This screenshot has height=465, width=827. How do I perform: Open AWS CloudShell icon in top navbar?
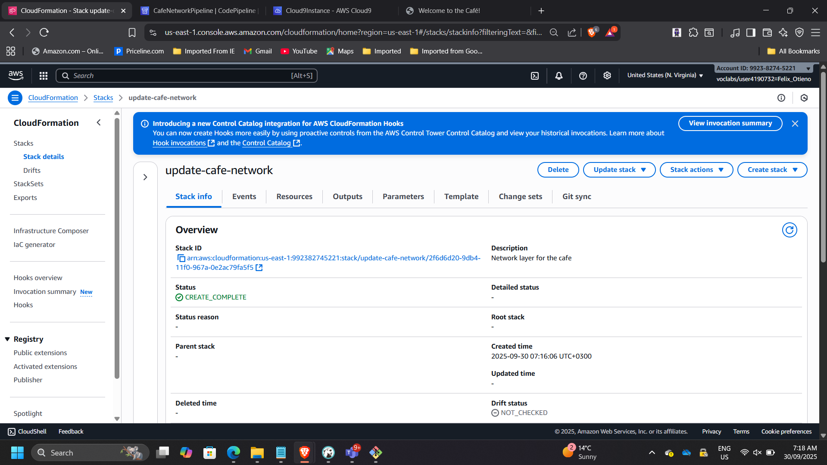[535, 76]
